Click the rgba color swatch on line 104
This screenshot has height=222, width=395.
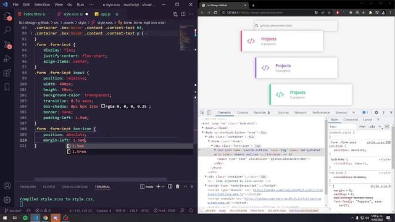coord(103,106)
